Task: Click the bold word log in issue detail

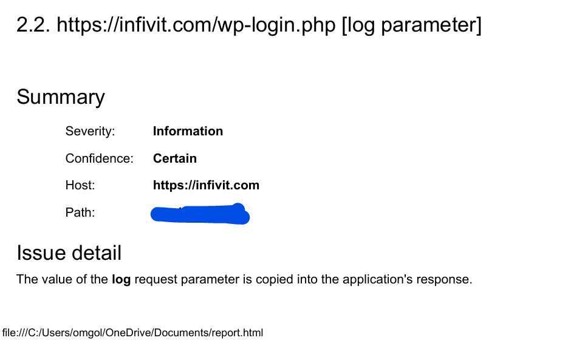Action: (x=121, y=280)
